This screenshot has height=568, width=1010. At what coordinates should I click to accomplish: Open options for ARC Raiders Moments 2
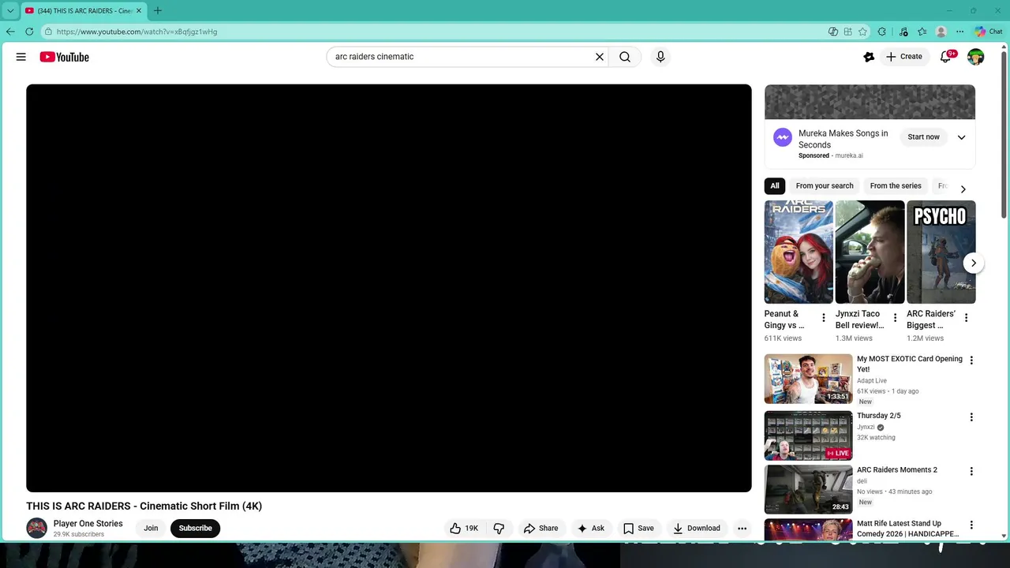click(x=971, y=471)
